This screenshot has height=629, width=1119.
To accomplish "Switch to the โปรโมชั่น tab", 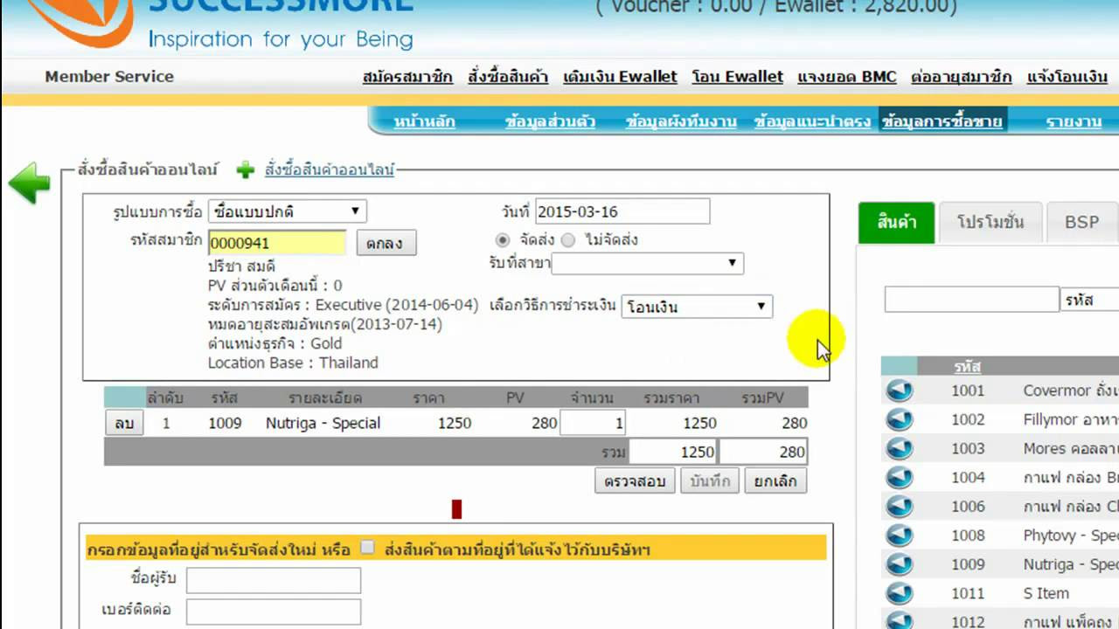I will (x=990, y=222).
